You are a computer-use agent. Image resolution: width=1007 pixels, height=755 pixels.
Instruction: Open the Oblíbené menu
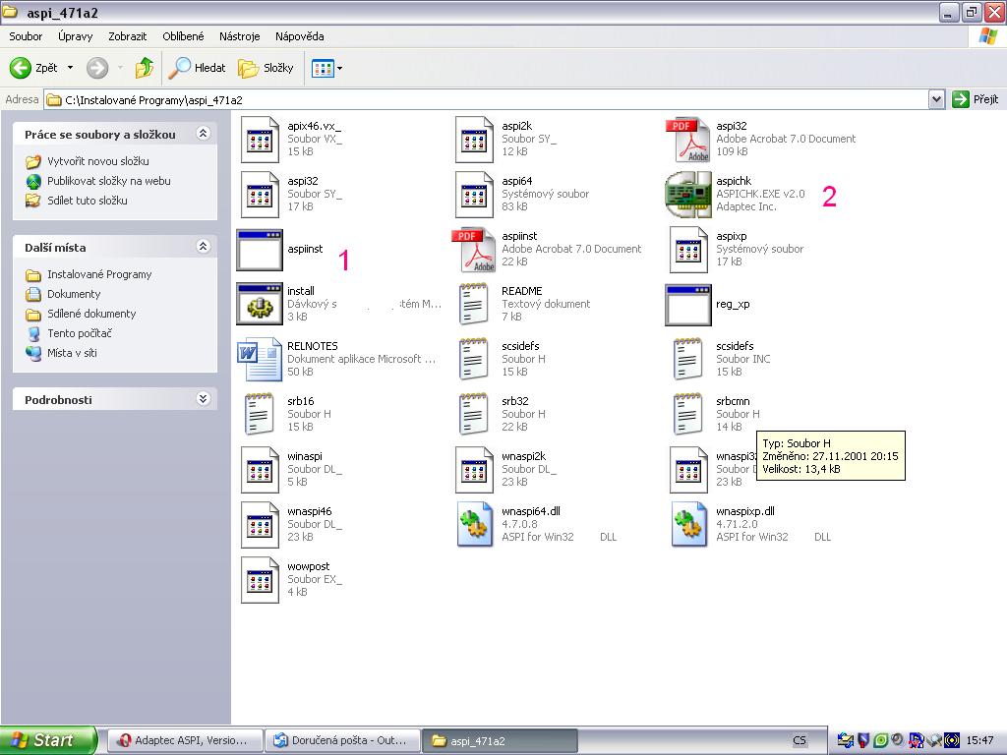coord(183,36)
